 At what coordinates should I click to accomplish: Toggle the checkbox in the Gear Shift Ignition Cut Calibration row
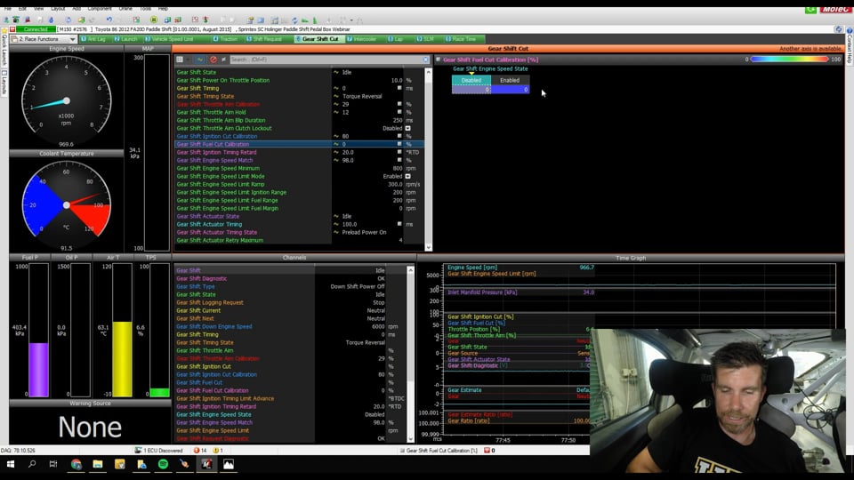tap(399, 136)
